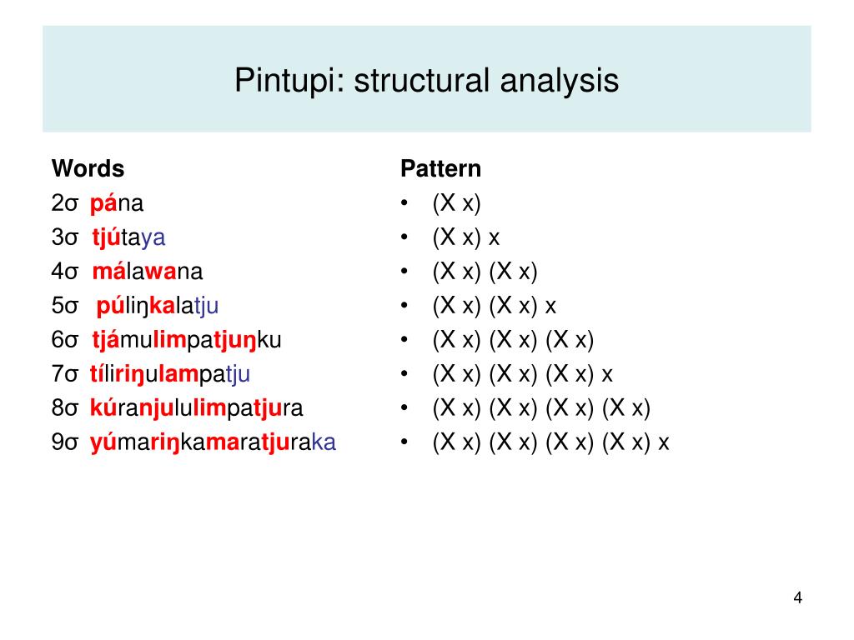Click the word 'tíliriŋulampatju'
854x640 pixels.
(170, 374)
